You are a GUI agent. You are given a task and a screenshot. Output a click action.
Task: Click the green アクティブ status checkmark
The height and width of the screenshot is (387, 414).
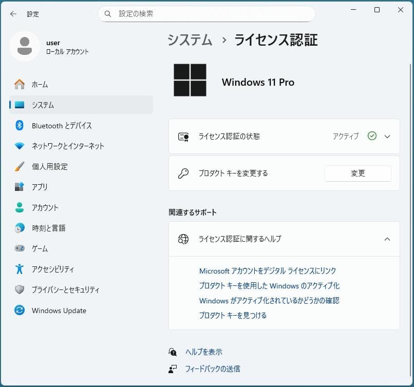coord(371,136)
